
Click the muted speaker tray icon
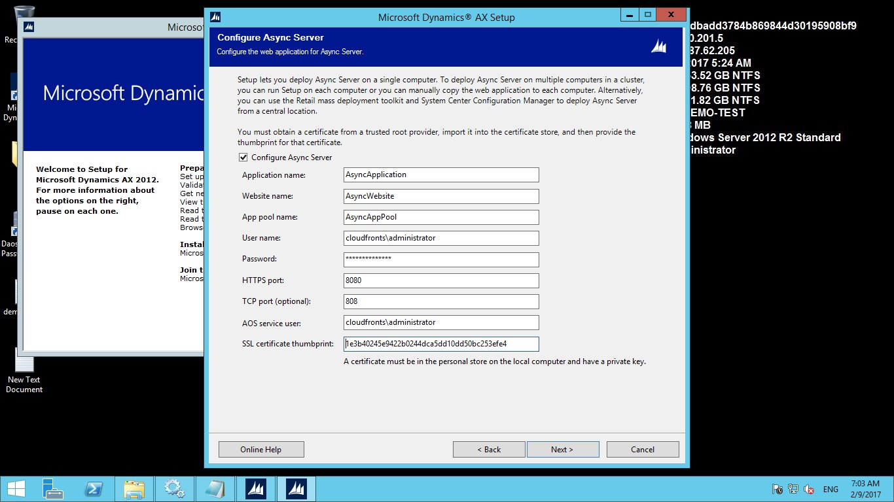tap(809, 489)
